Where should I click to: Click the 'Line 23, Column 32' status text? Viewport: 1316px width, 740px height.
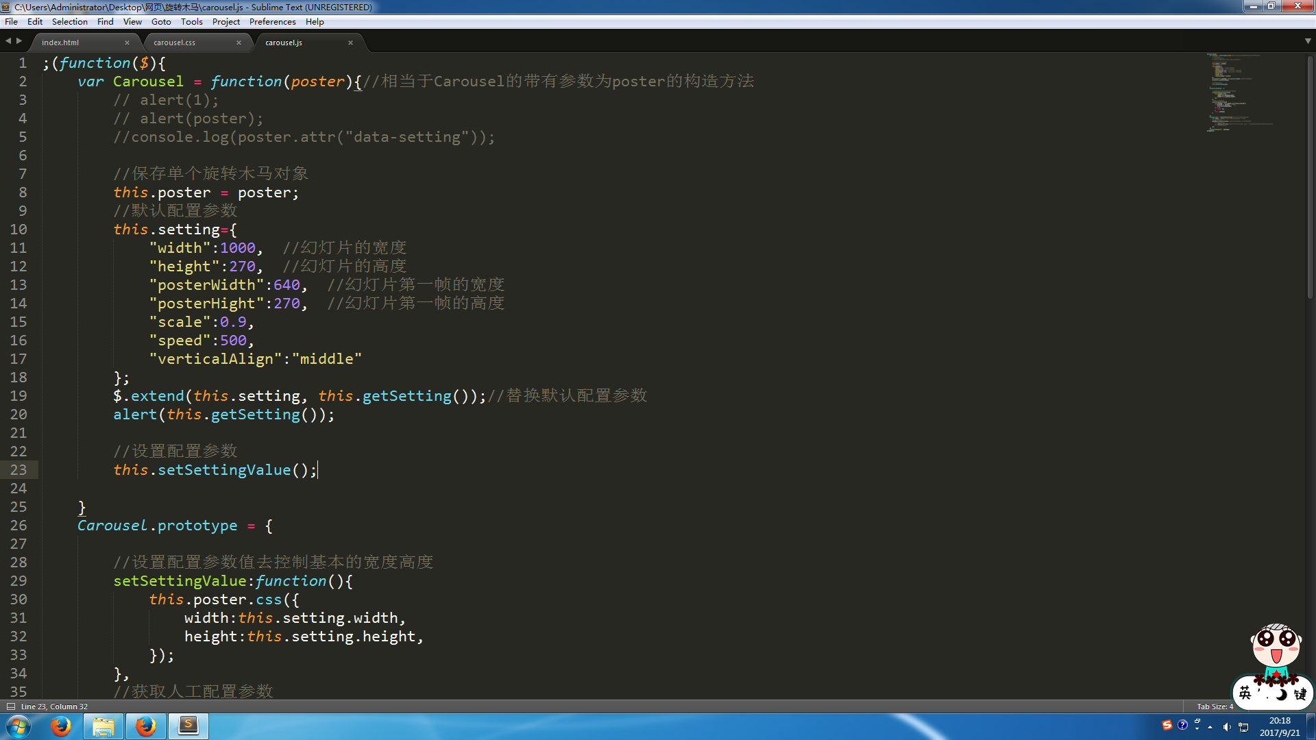[54, 706]
